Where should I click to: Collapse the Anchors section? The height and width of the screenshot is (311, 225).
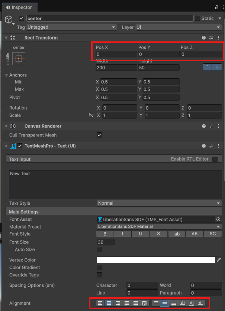pyautogui.click(x=7, y=75)
